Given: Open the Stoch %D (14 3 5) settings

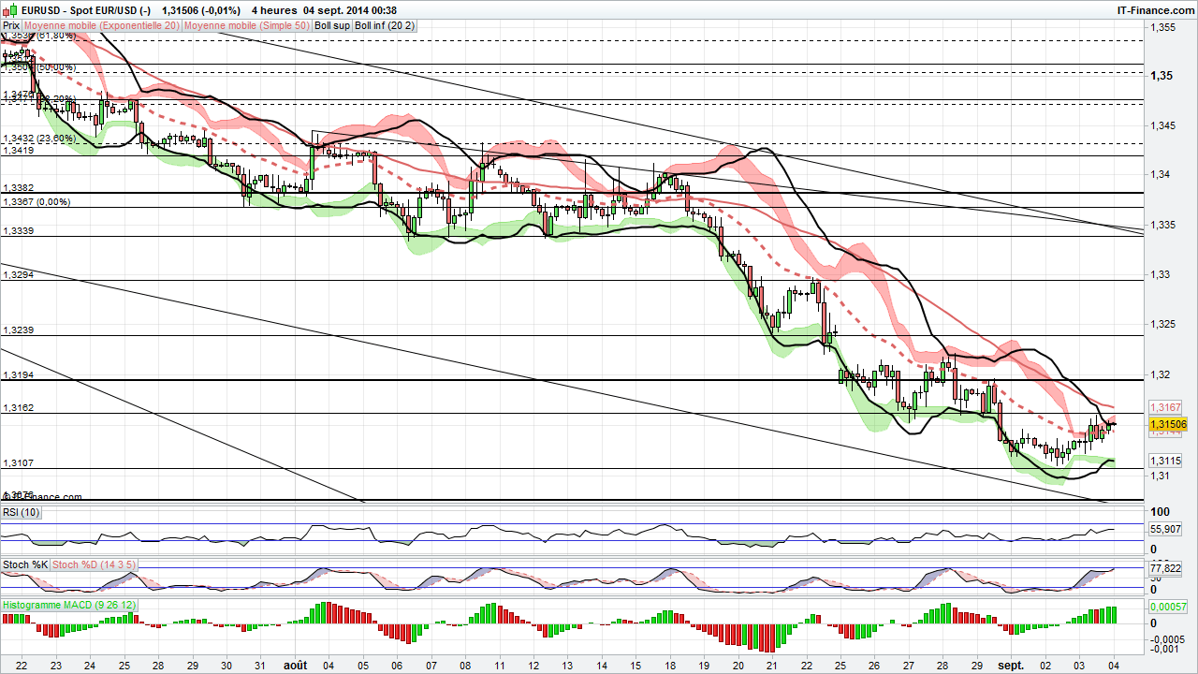Looking at the screenshot, I should click(94, 564).
